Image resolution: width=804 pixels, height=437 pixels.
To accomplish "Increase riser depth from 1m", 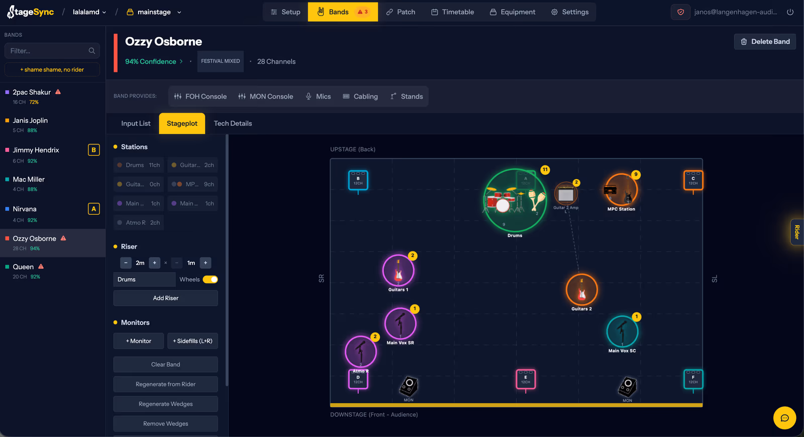I will coord(206,263).
